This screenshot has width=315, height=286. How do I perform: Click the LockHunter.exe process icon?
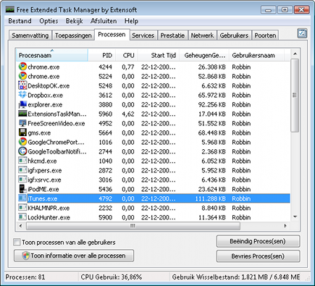(22, 217)
